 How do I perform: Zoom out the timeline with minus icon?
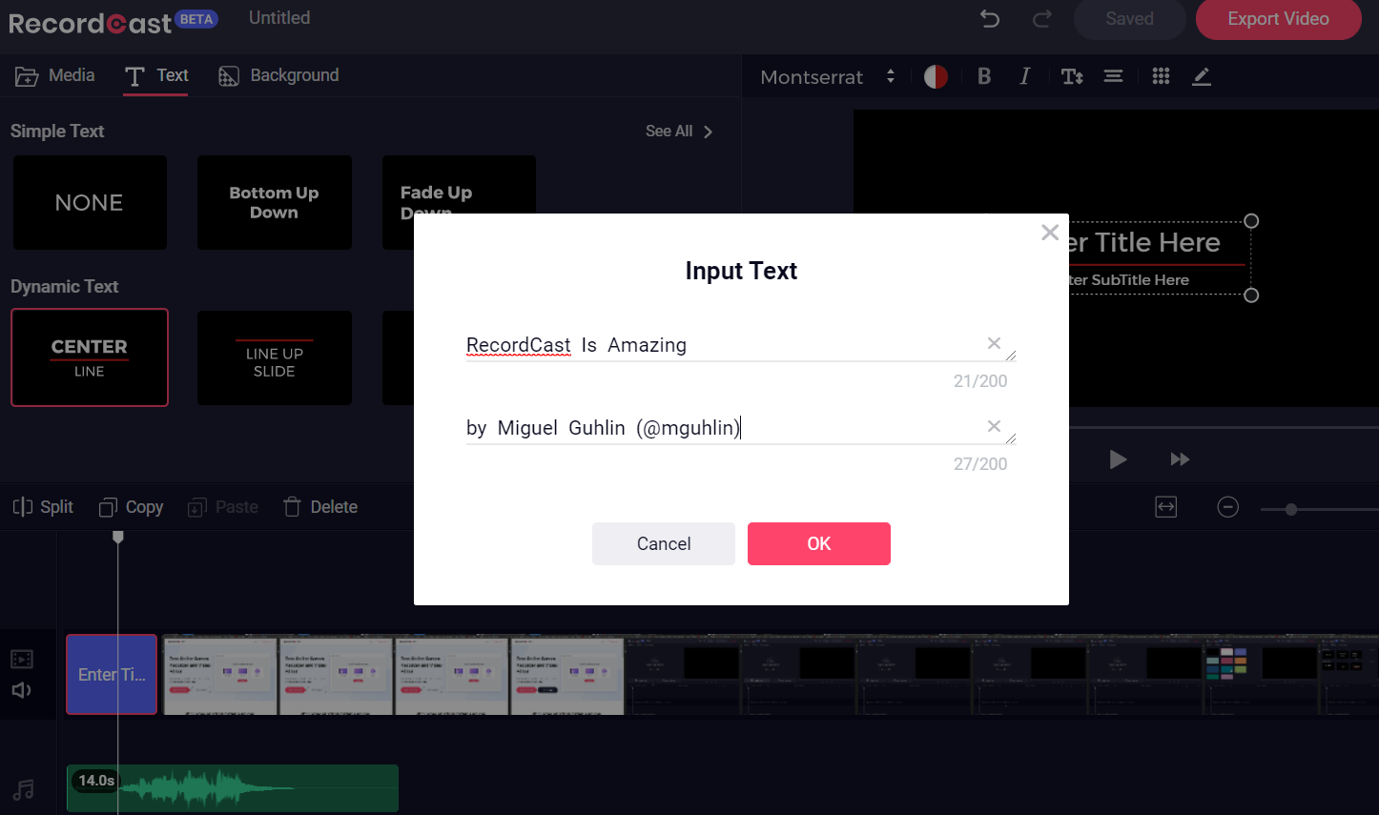coord(1228,507)
